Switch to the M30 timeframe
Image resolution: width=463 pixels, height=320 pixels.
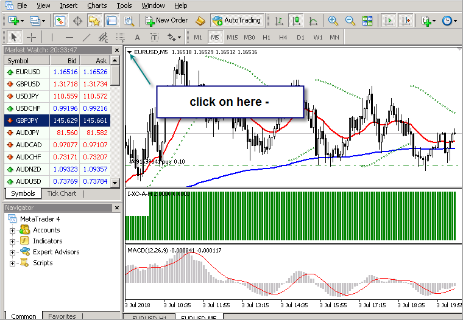pos(249,38)
